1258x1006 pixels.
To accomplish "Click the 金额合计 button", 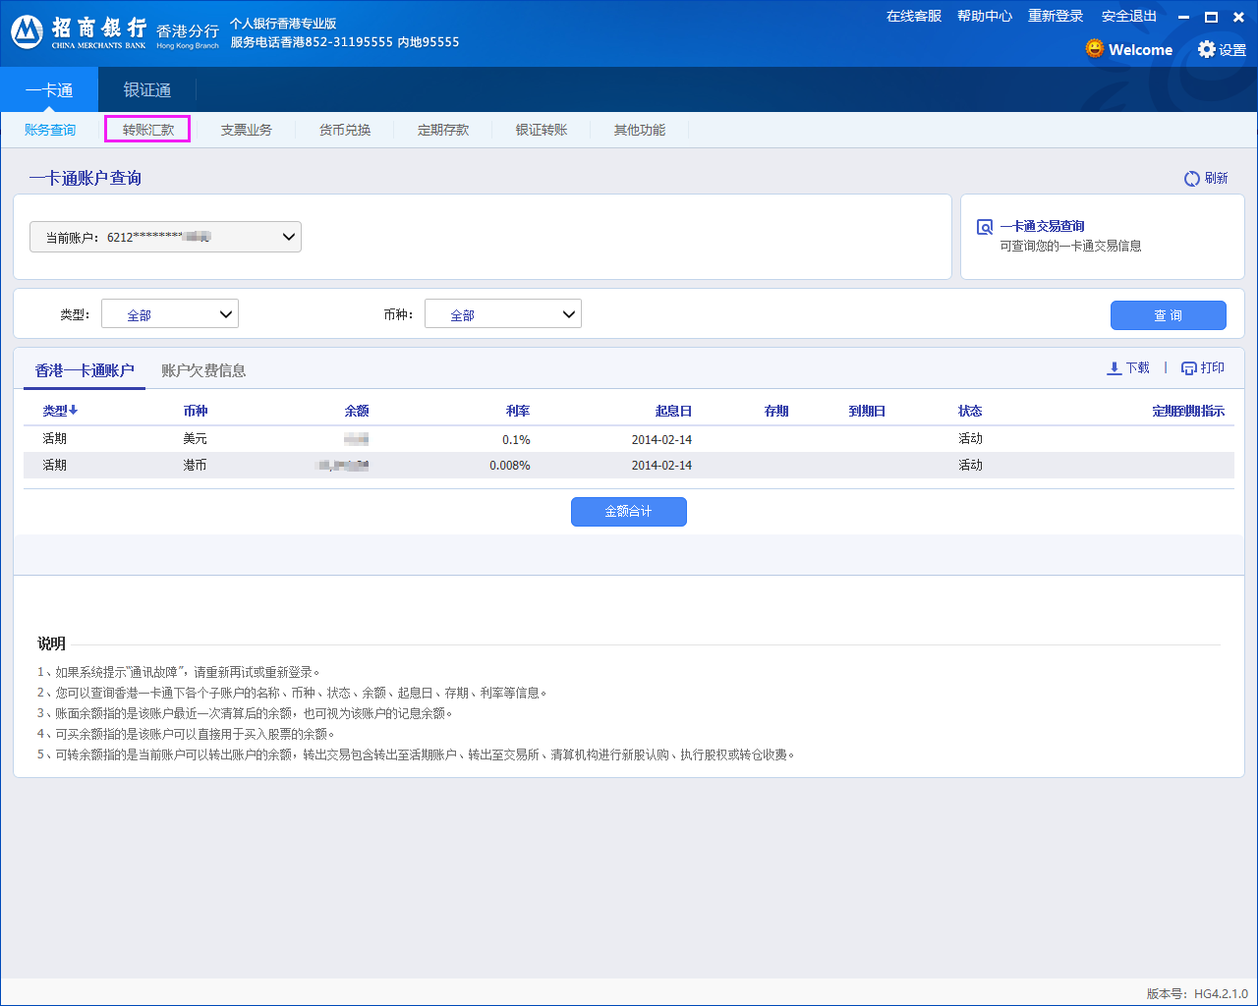I will [629, 512].
